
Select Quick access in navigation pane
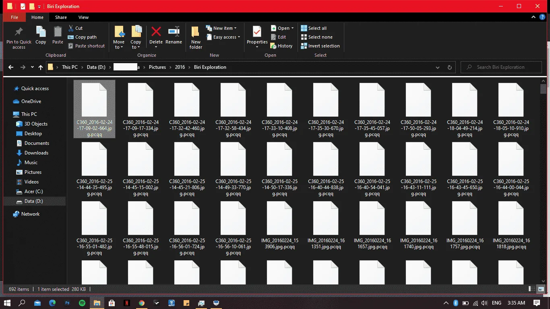pos(35,89)
